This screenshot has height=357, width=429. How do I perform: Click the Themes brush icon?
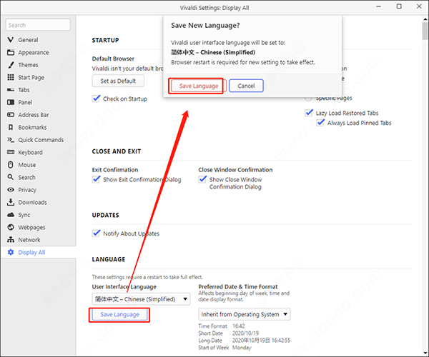tap(11, 65)
